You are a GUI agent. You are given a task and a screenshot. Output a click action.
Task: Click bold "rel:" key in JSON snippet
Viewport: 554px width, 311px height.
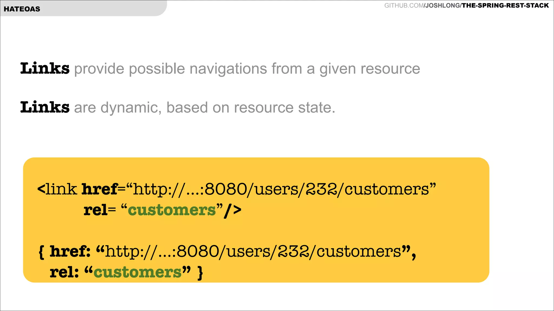pyautogui.click(x=64, y=272)
